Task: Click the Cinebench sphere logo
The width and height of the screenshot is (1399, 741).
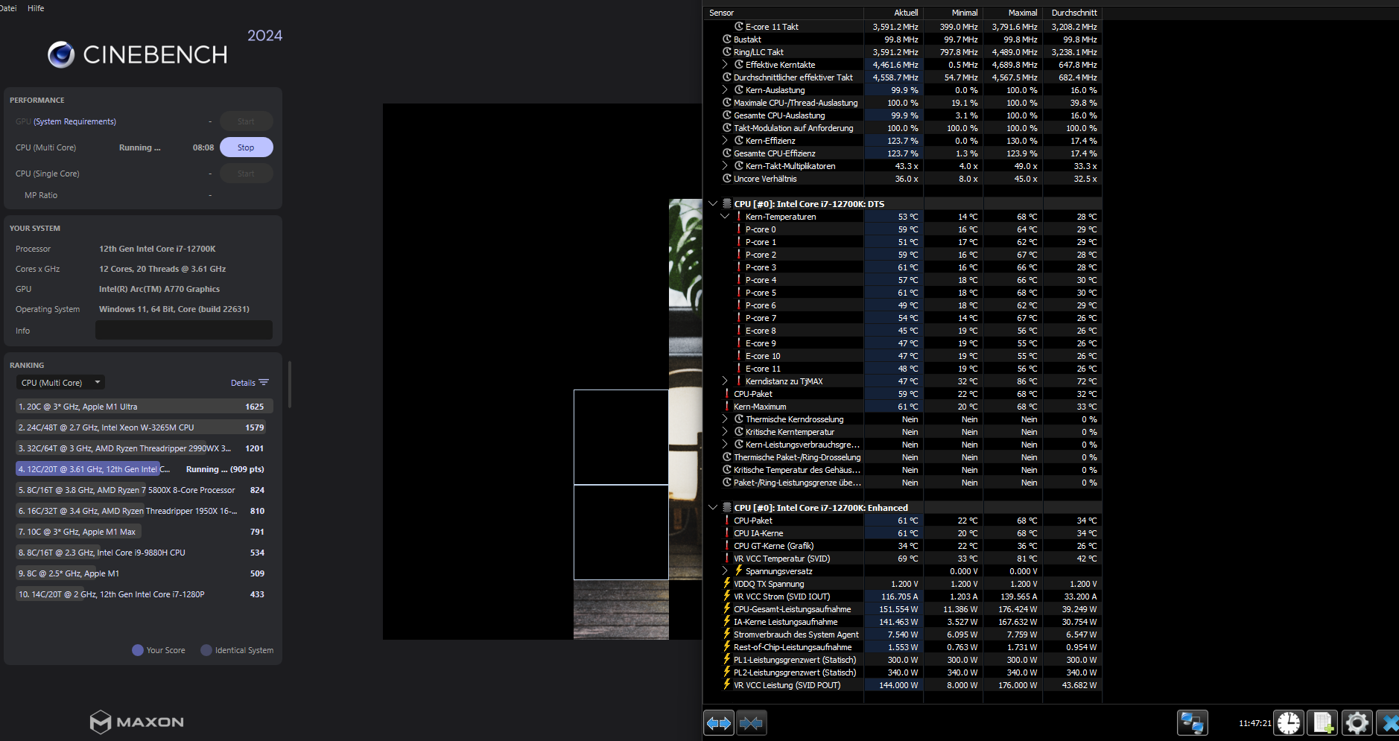Action: point(61,54)
